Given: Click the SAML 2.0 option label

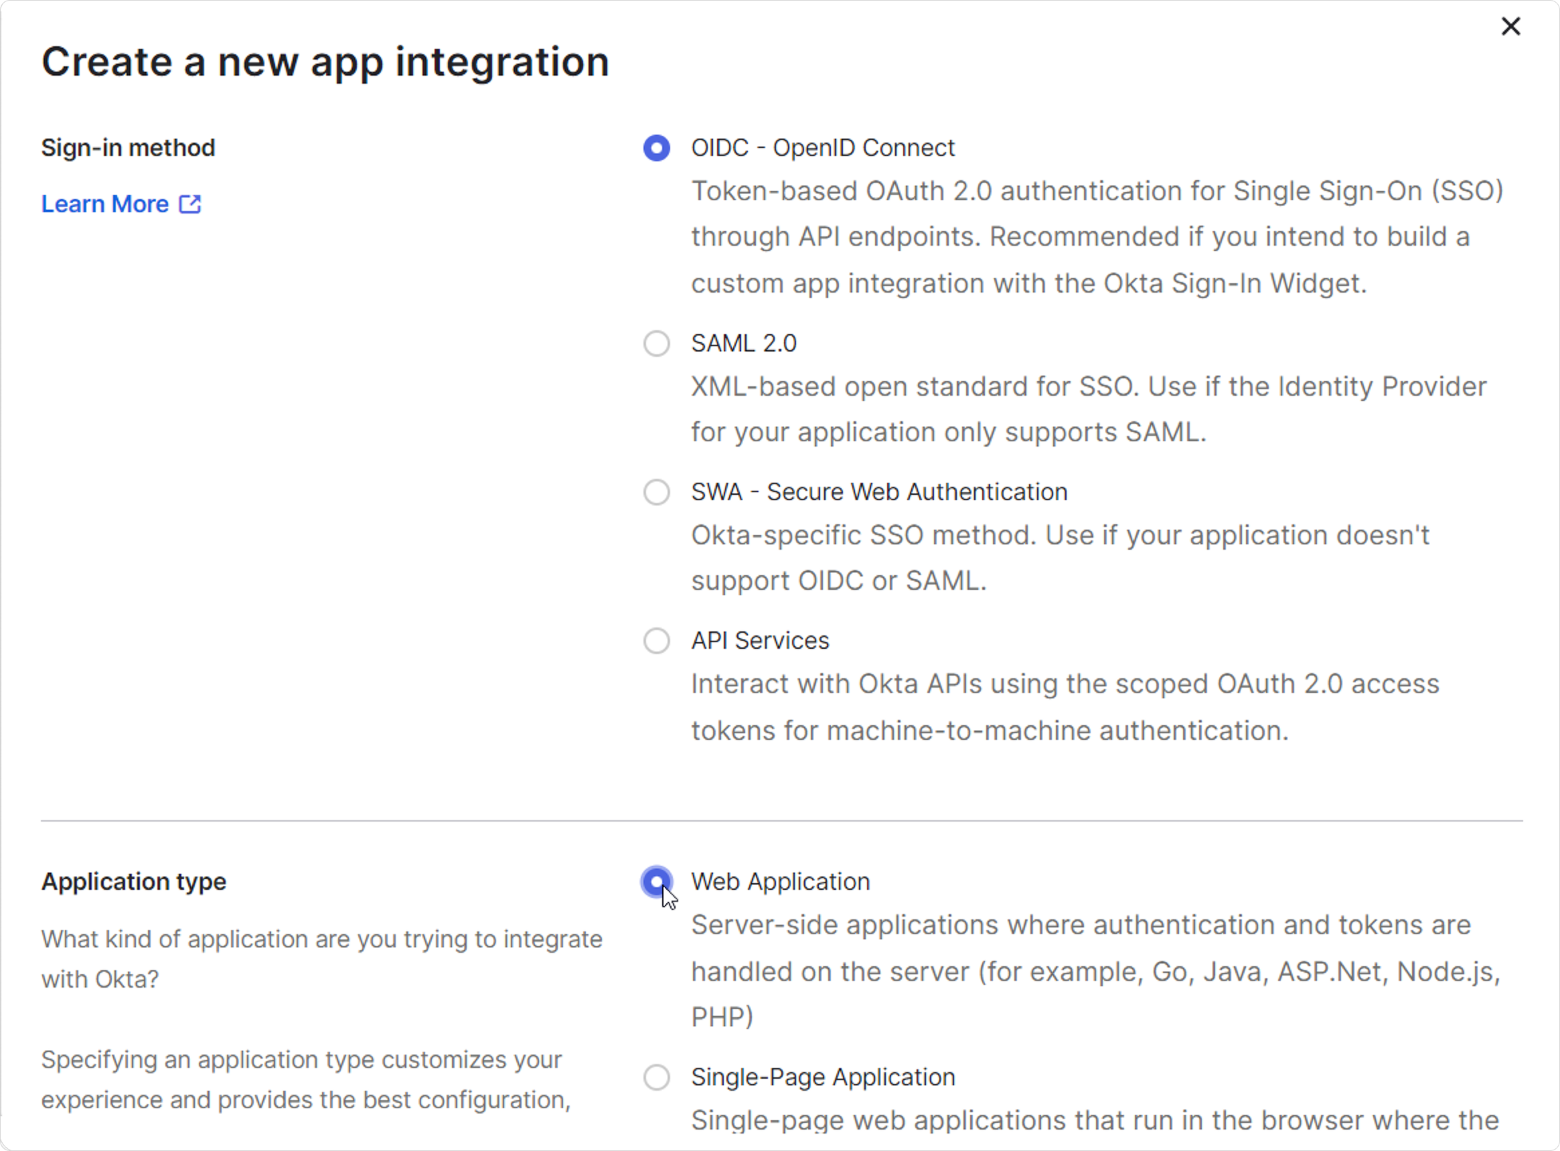Looking at the screenshot, I should pyautogui.click(x=743, y=343).
